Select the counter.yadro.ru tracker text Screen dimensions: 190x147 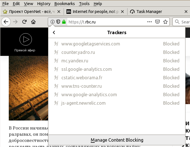coord(78,52)
